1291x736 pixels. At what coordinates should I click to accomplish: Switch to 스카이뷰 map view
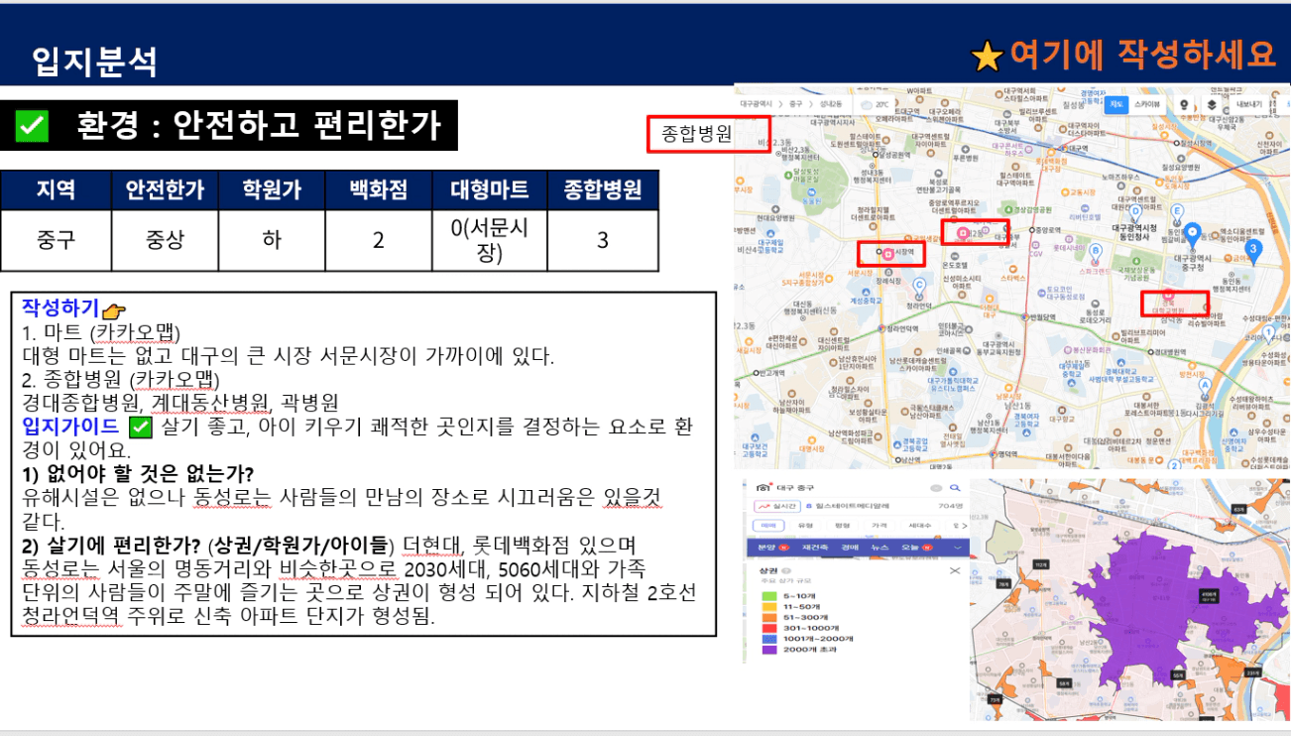tap(1147, 104)
